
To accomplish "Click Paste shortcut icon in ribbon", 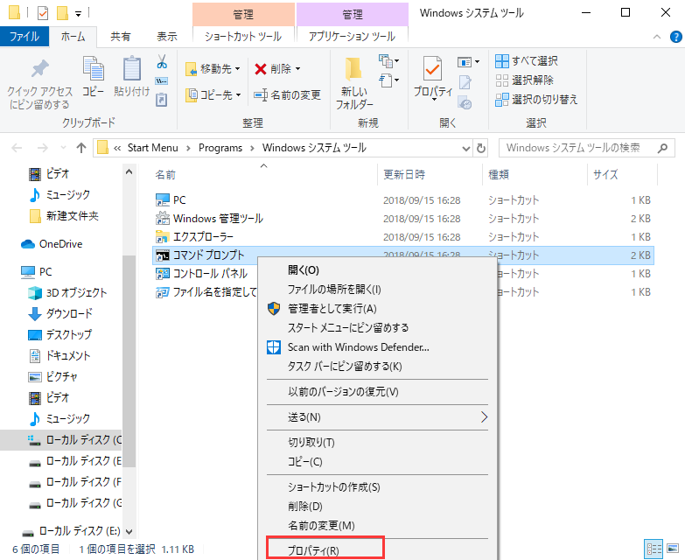I will click(162, 100).
